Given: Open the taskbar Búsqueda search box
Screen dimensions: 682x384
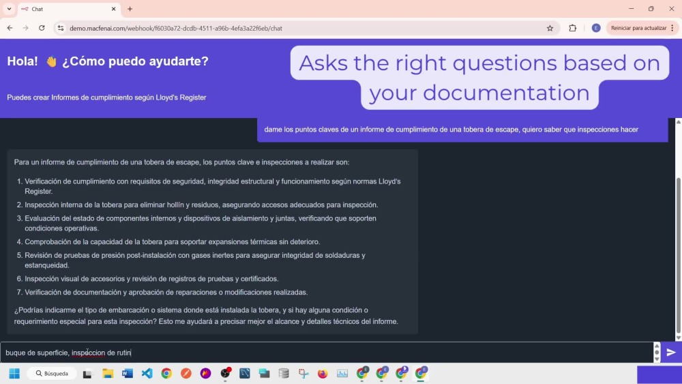Looking at the screenshot, I should [52, 374].
